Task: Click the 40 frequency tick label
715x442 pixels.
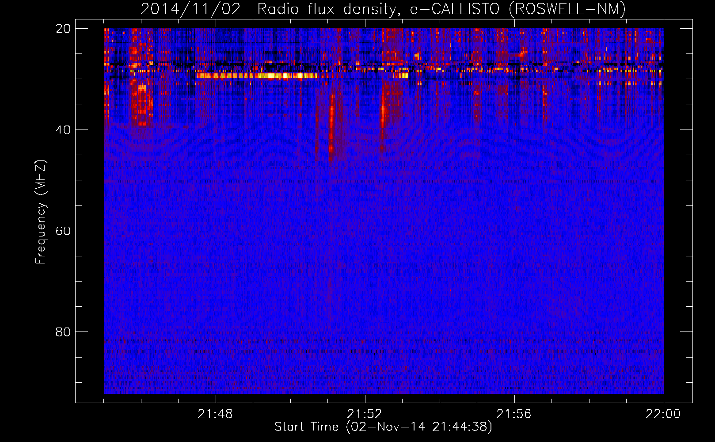Action: pos(63,130)
